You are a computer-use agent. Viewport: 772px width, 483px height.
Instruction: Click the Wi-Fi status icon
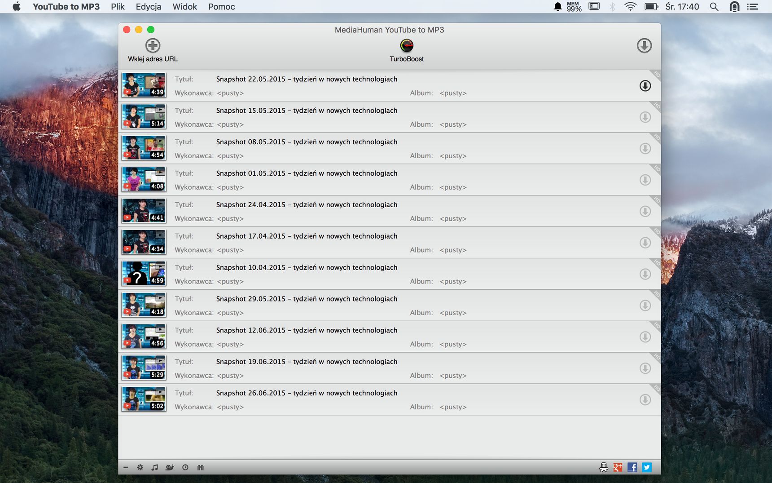tap(630, 6)
